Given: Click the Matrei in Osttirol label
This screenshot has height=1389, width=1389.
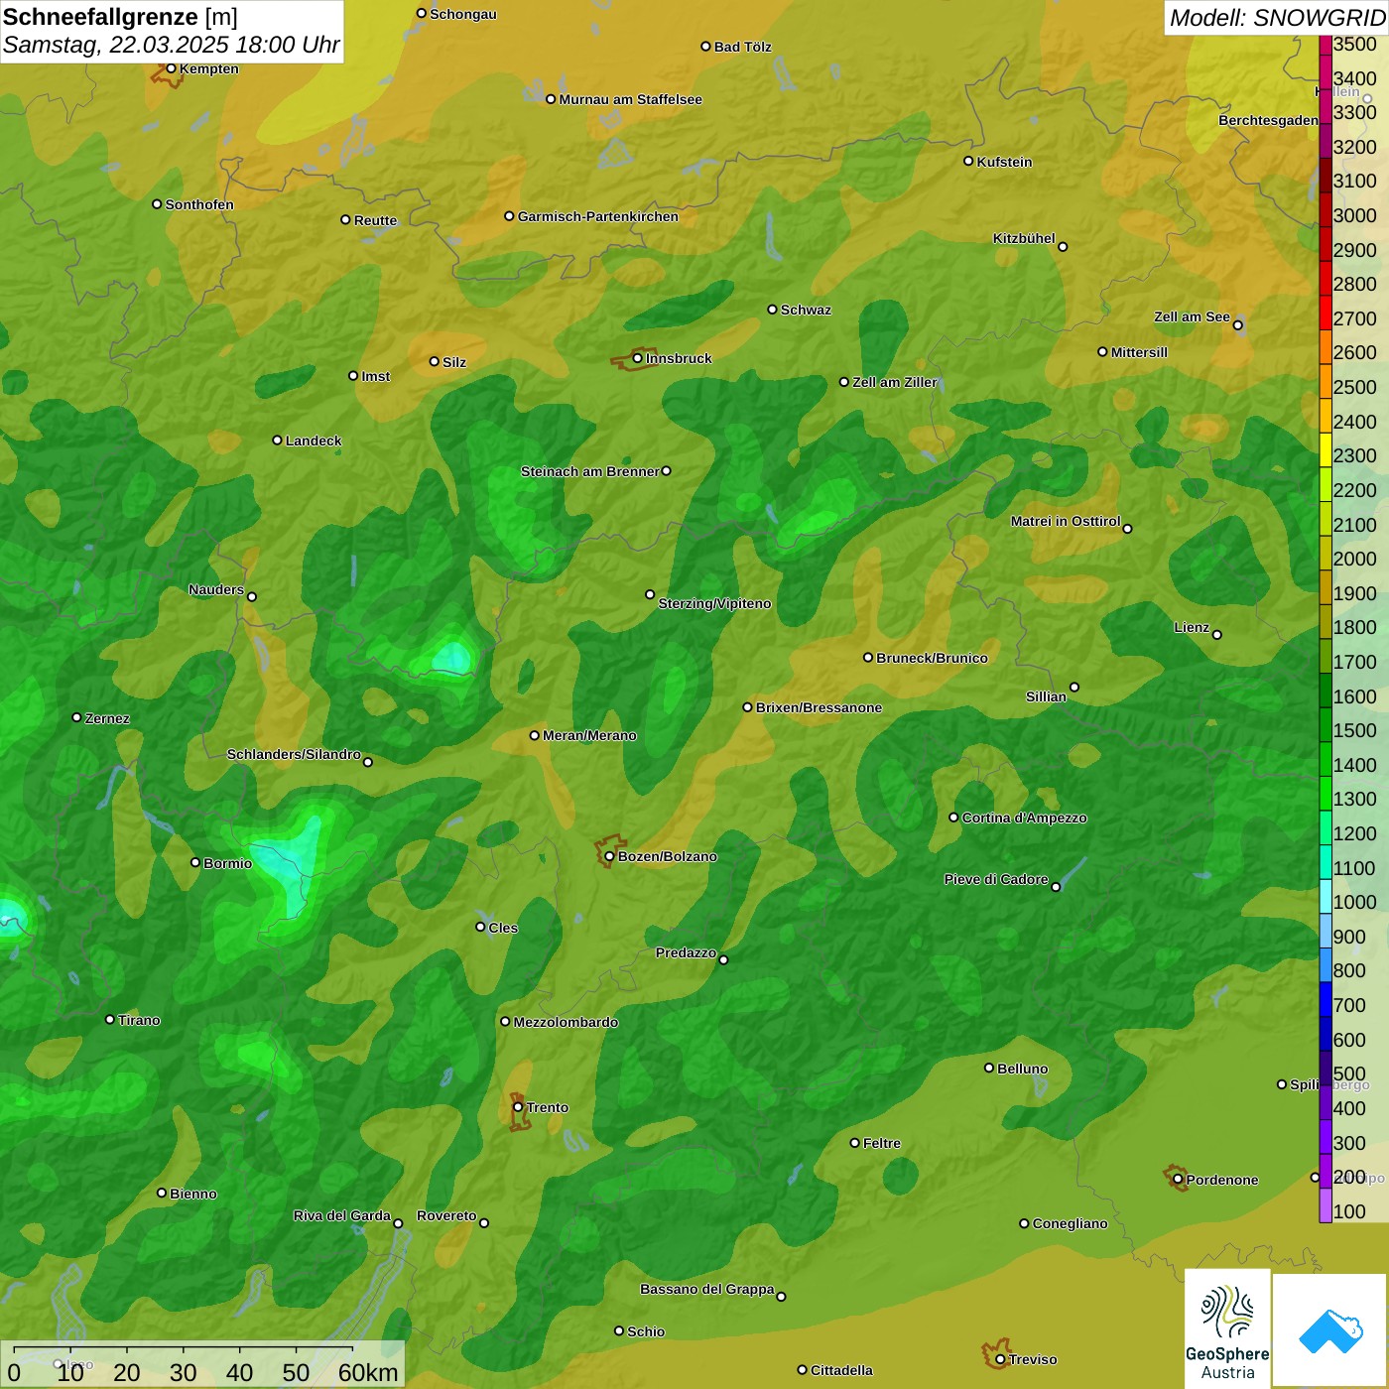Looking at the screenshot, I should [1066, 521].
